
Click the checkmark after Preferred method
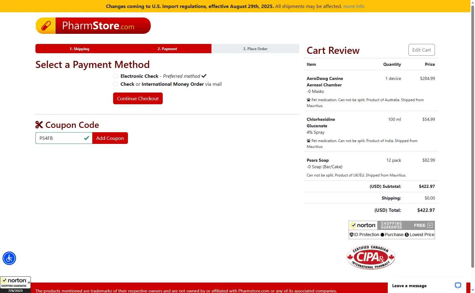(x=204, y=76)
